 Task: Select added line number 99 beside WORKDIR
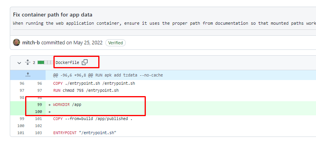pyautogui.click(x=39, y=104)
